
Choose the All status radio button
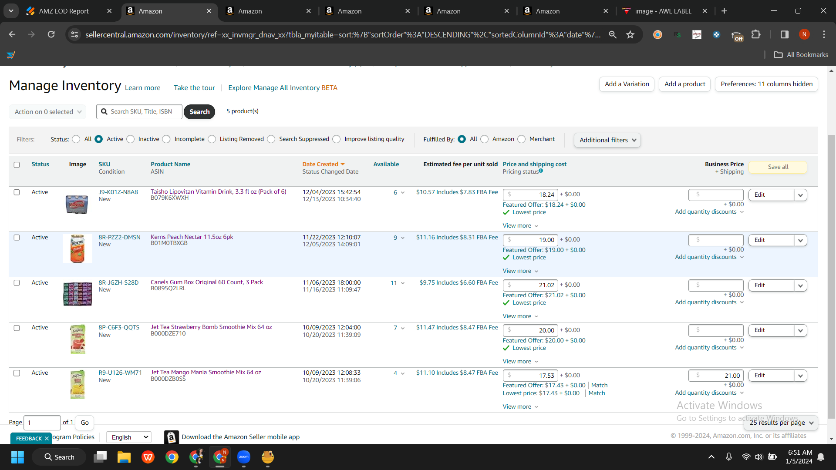click(x=76, y=139)
